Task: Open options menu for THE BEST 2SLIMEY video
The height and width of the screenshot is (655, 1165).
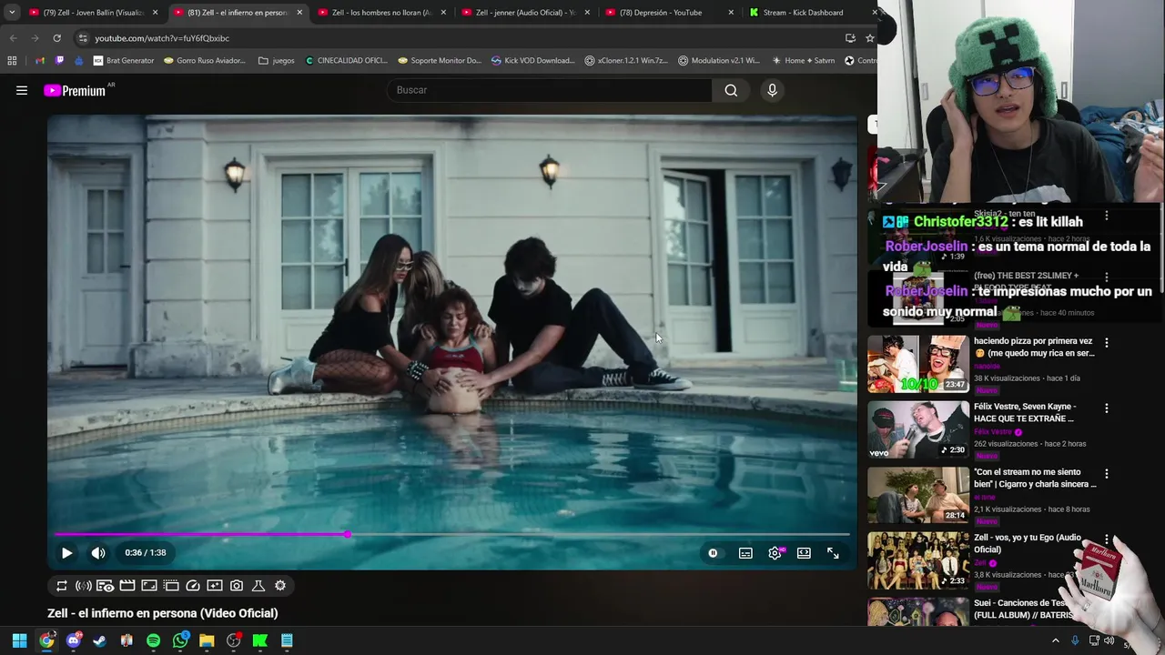Action: click(x=1107, y=277)
